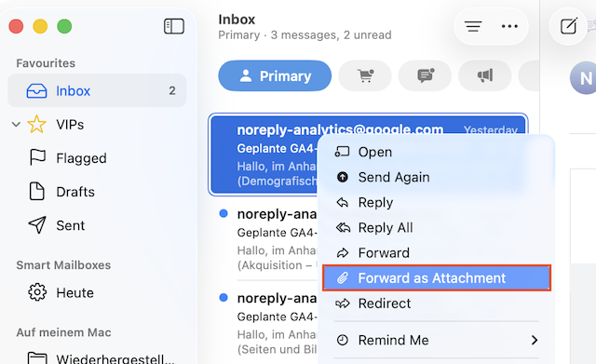
Task: Switch to the Promotions megaphone tab
Action: pyautogui.click(x=485, y=76)
